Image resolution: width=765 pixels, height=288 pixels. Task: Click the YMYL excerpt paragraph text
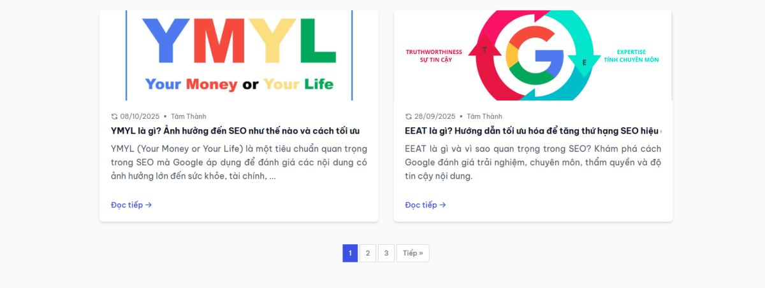238,162
